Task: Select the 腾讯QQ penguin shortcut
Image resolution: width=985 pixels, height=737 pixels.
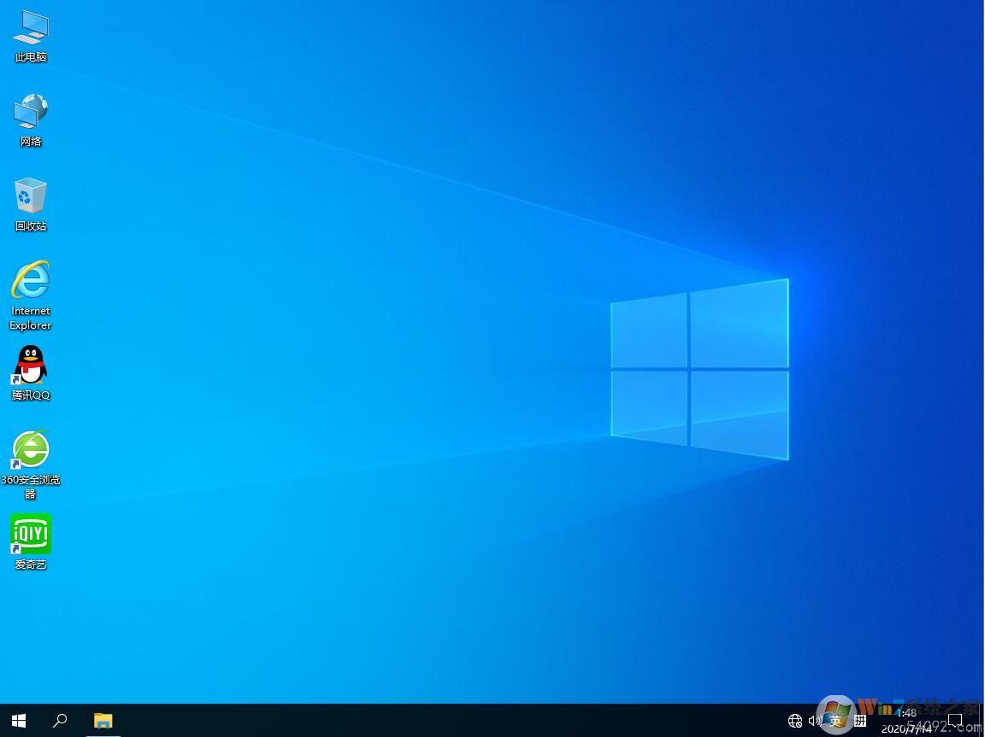Action: (x=31, y=366)
